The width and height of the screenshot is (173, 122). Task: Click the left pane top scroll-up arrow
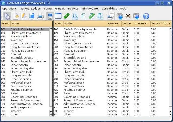(51, 28)
